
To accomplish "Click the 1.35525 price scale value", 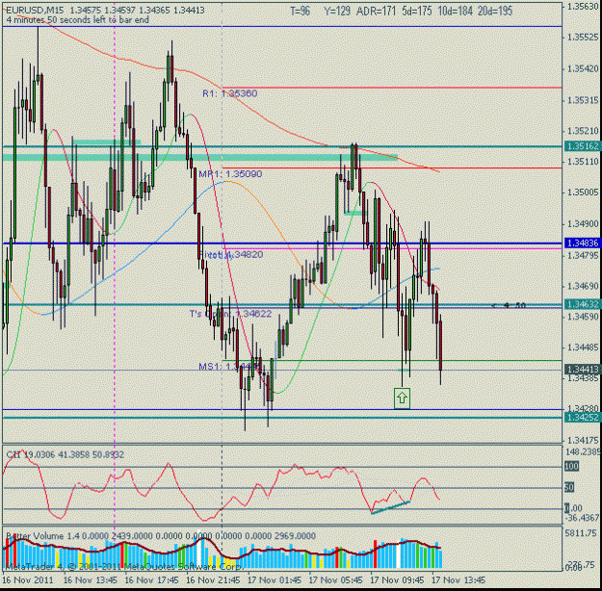I will coord(583,38).
